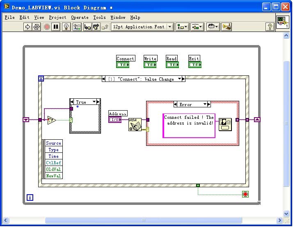Open the Distribute Objects dropdown
This screenshot has width=293, height=227.
coord(197,27)
